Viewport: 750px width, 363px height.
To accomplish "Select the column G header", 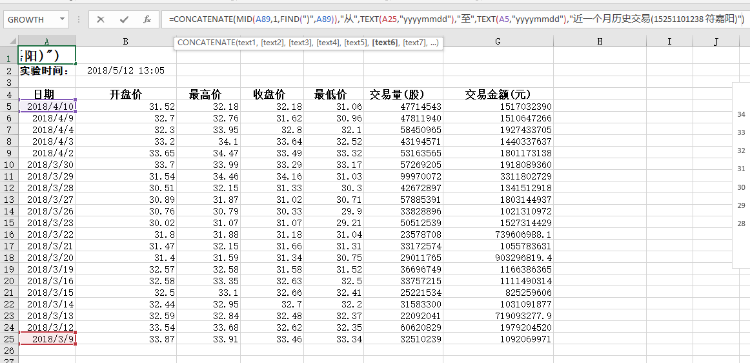I will (x=498, y=41).
